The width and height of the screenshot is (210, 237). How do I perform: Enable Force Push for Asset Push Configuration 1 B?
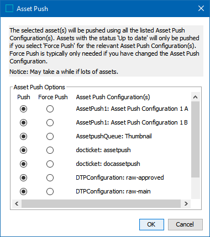pos(50,123)
